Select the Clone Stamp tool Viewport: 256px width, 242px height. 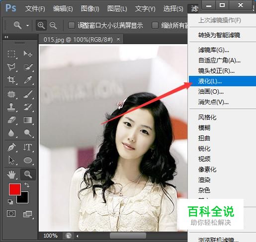point(11,107)
